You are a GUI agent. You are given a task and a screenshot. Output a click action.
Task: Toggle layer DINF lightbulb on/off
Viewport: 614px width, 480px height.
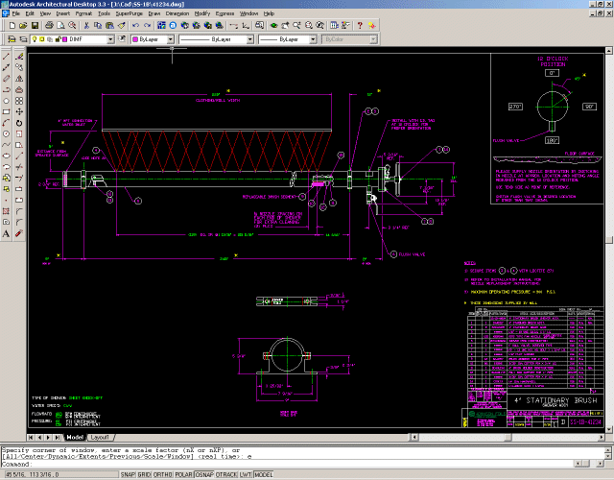(35, 39)
